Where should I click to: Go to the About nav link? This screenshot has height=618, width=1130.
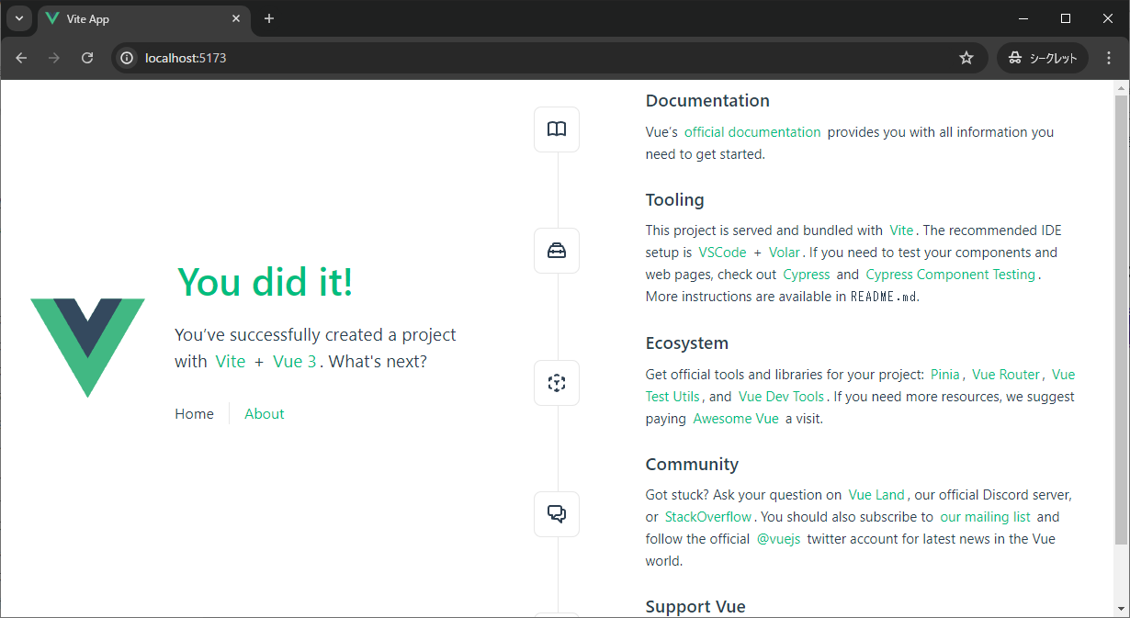click(x=265, y=414)
